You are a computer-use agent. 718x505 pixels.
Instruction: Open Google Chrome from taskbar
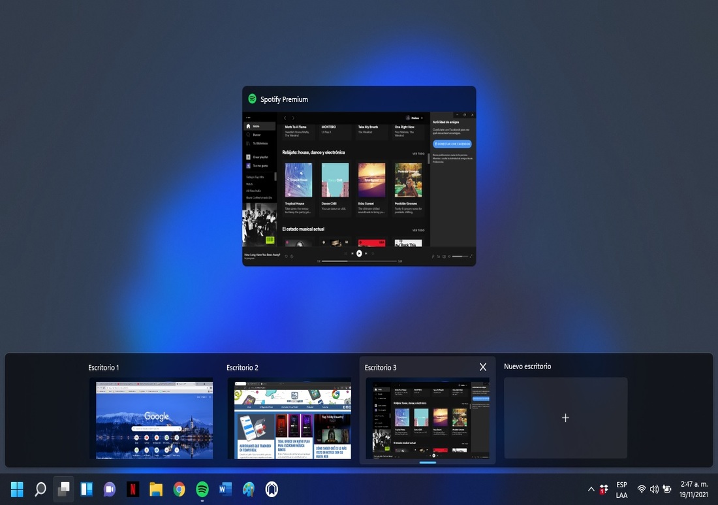tap(179, 489)
